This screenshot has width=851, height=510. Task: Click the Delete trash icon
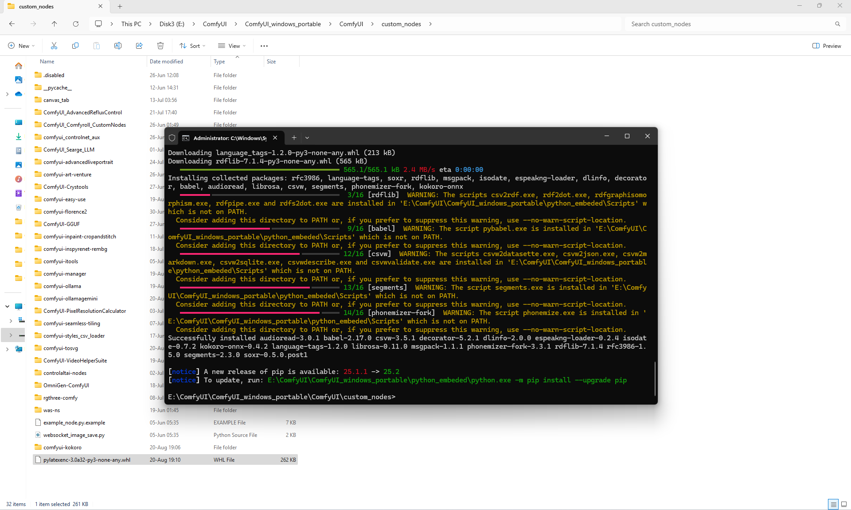(x=160, y=46)
